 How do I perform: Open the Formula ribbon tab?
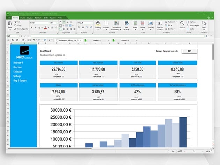click(38, 17)
